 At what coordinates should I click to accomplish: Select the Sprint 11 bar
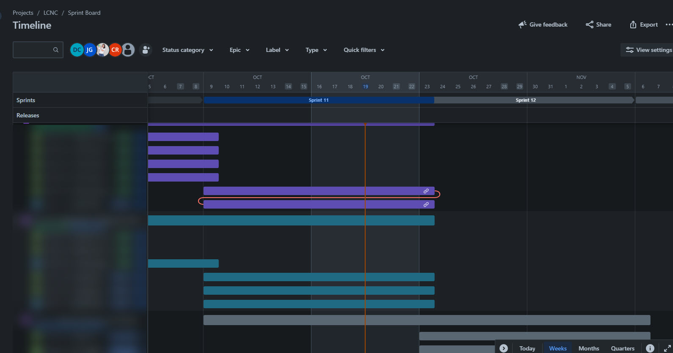coord(319,100)
